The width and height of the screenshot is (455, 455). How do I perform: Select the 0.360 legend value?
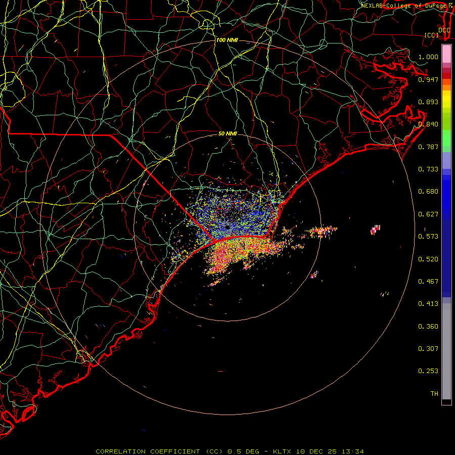coord(428,327)
